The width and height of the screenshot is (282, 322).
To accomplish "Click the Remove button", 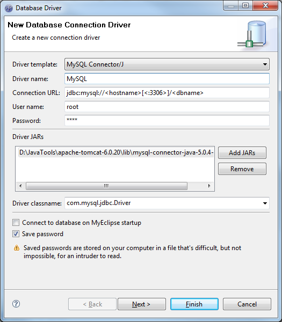I will click(x=242, y=169).
